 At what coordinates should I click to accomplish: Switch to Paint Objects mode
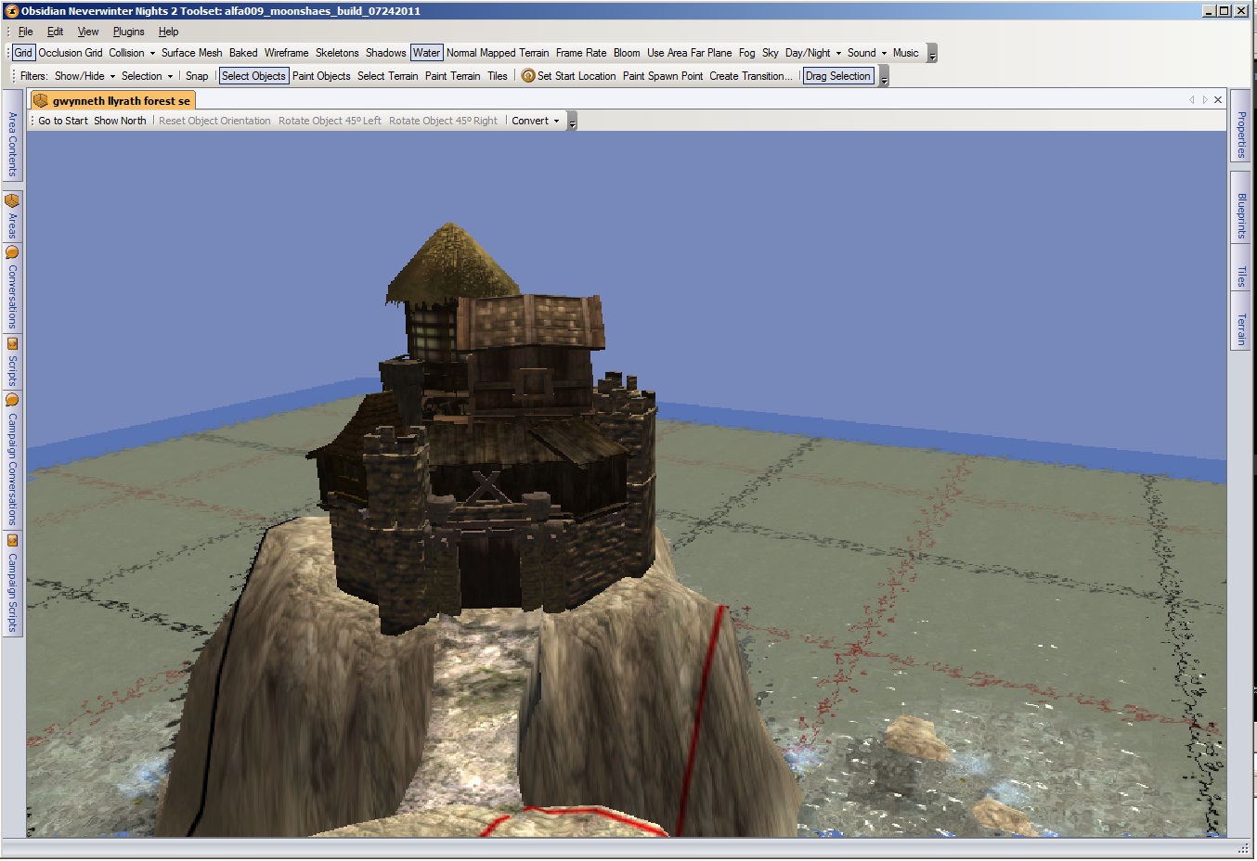point(321,76)
